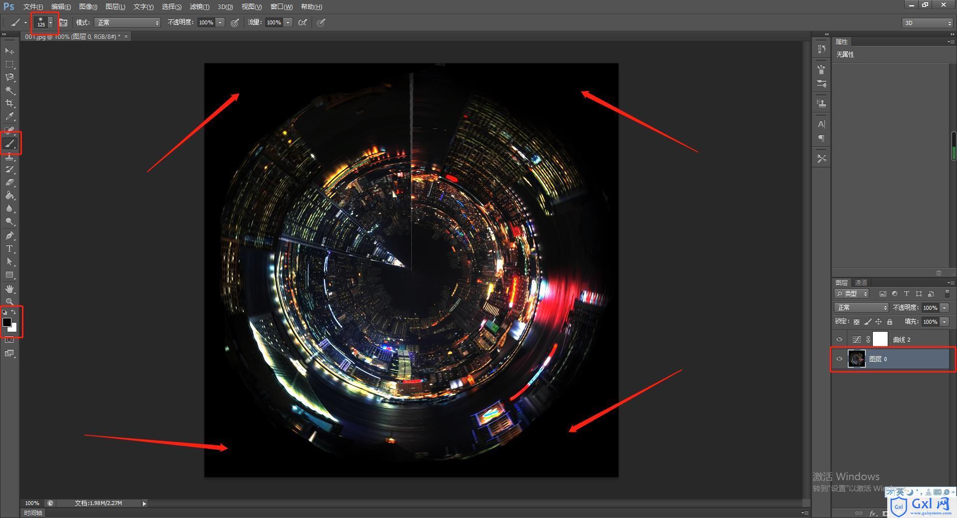Viewport: 957px width, 518px height.
Task: Select the Path Selection tool
Action: (x=9, y=261)
